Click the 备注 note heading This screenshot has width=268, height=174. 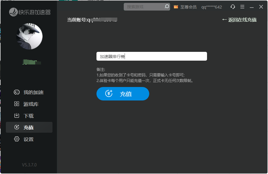tap(101, 69)
